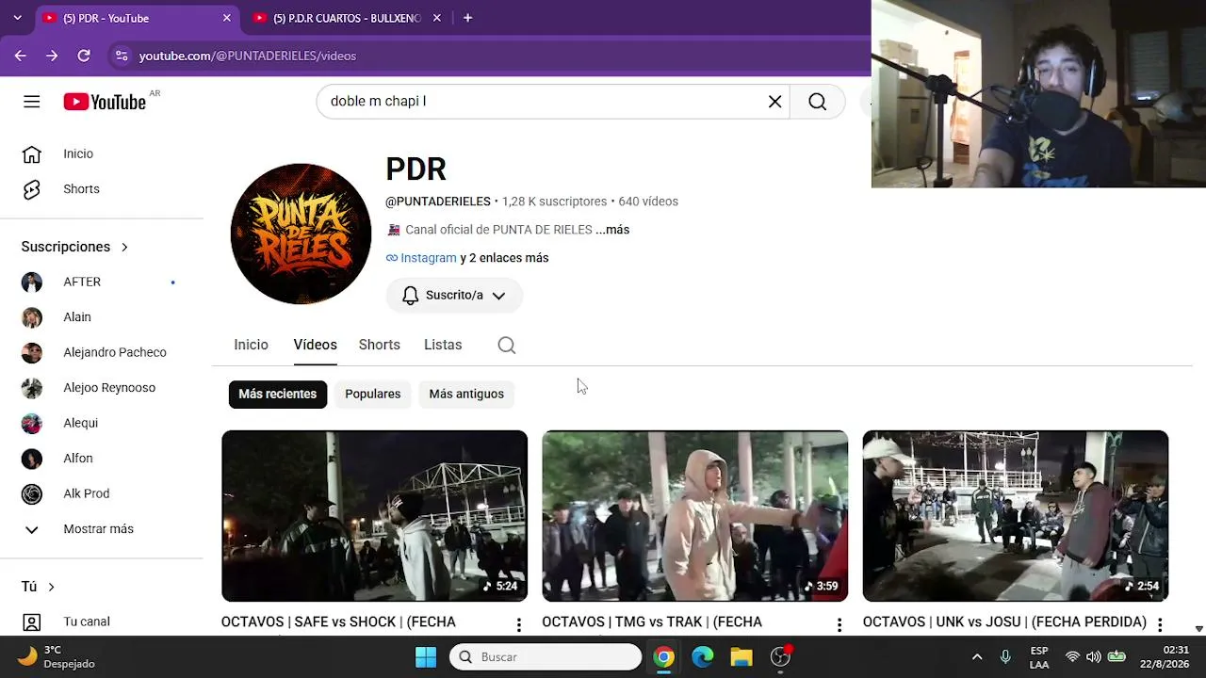Close the PDR - YouTube browser tab

click(x=226, y=18)
